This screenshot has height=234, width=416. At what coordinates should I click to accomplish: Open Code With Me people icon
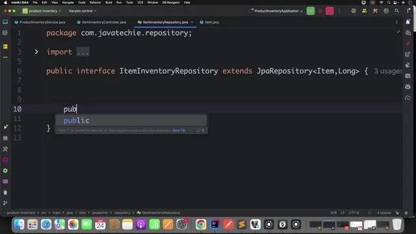point(364,11)
